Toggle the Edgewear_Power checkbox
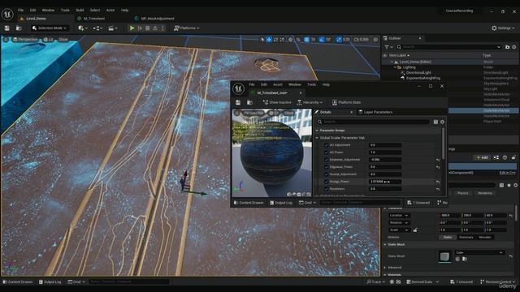This screenshot has width=520, height=292. coord(326,167)
